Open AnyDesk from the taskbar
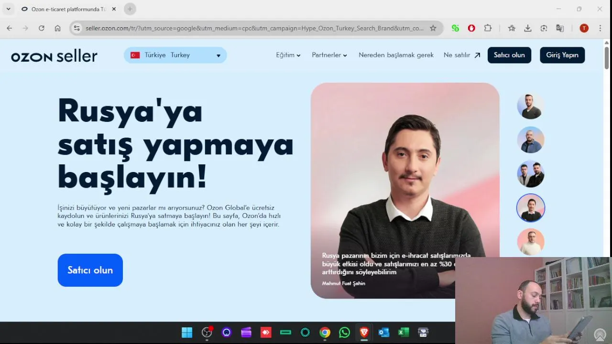 click(266, 333)
